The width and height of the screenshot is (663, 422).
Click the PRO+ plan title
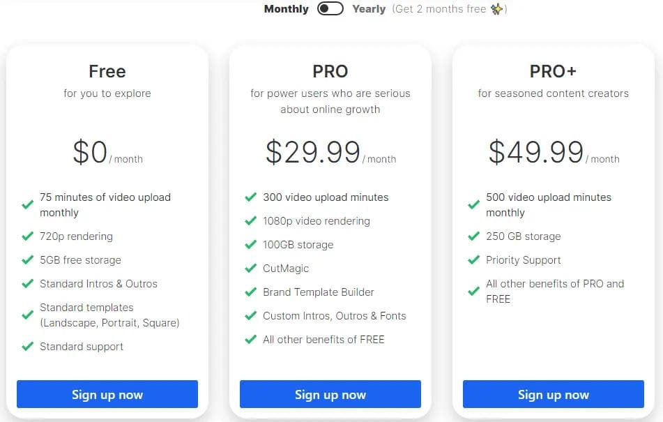click(554, 71)
